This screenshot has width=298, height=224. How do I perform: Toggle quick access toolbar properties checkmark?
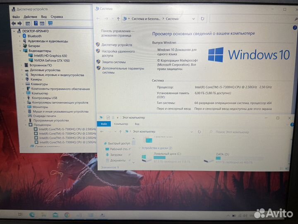[108, 117]
